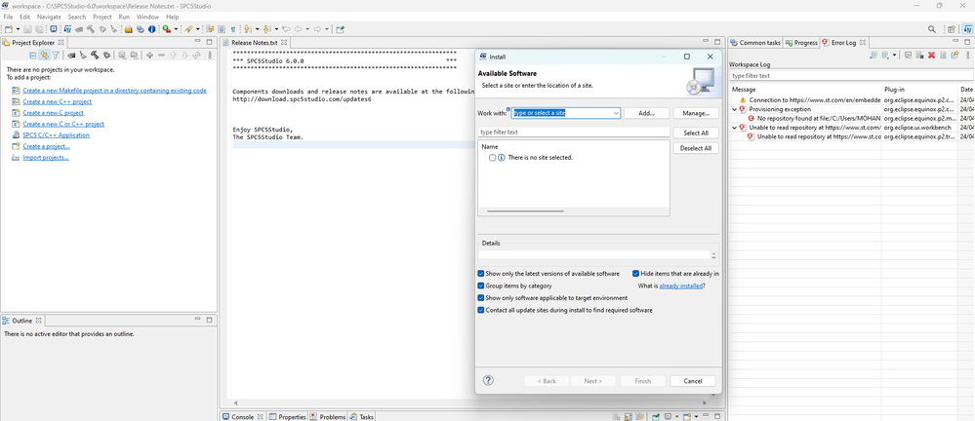The image size is (975, 421).
Task: Click 'Import projects...' link
Action: tap(46, 158)
